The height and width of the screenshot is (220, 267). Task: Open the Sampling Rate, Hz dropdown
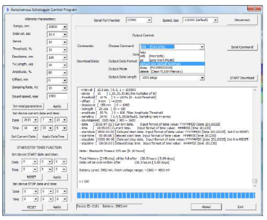click(x=65, y=88)
